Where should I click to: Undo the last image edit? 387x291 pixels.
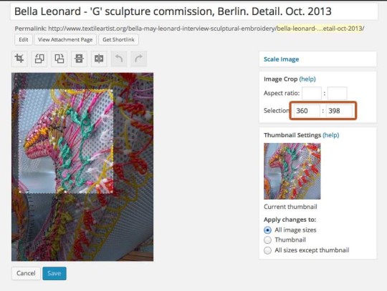(119, 59)
